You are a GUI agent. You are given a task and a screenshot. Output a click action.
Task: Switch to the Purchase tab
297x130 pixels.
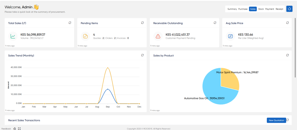[x=243, y=9]
